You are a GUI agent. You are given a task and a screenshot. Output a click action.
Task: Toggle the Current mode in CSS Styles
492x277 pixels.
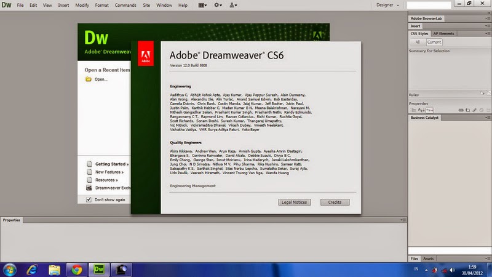[x=434, y=42]
